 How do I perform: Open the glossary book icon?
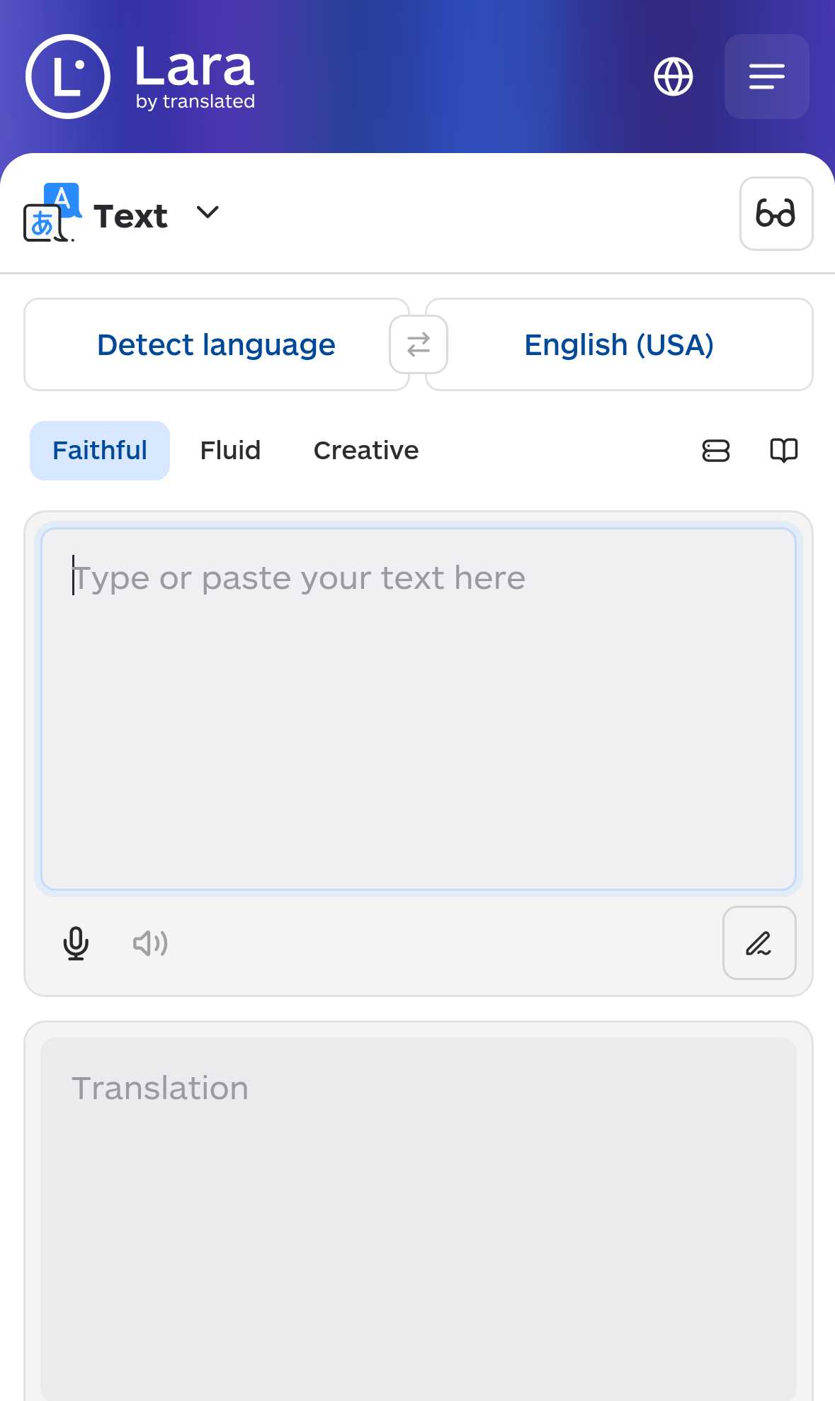pos(784,451)
